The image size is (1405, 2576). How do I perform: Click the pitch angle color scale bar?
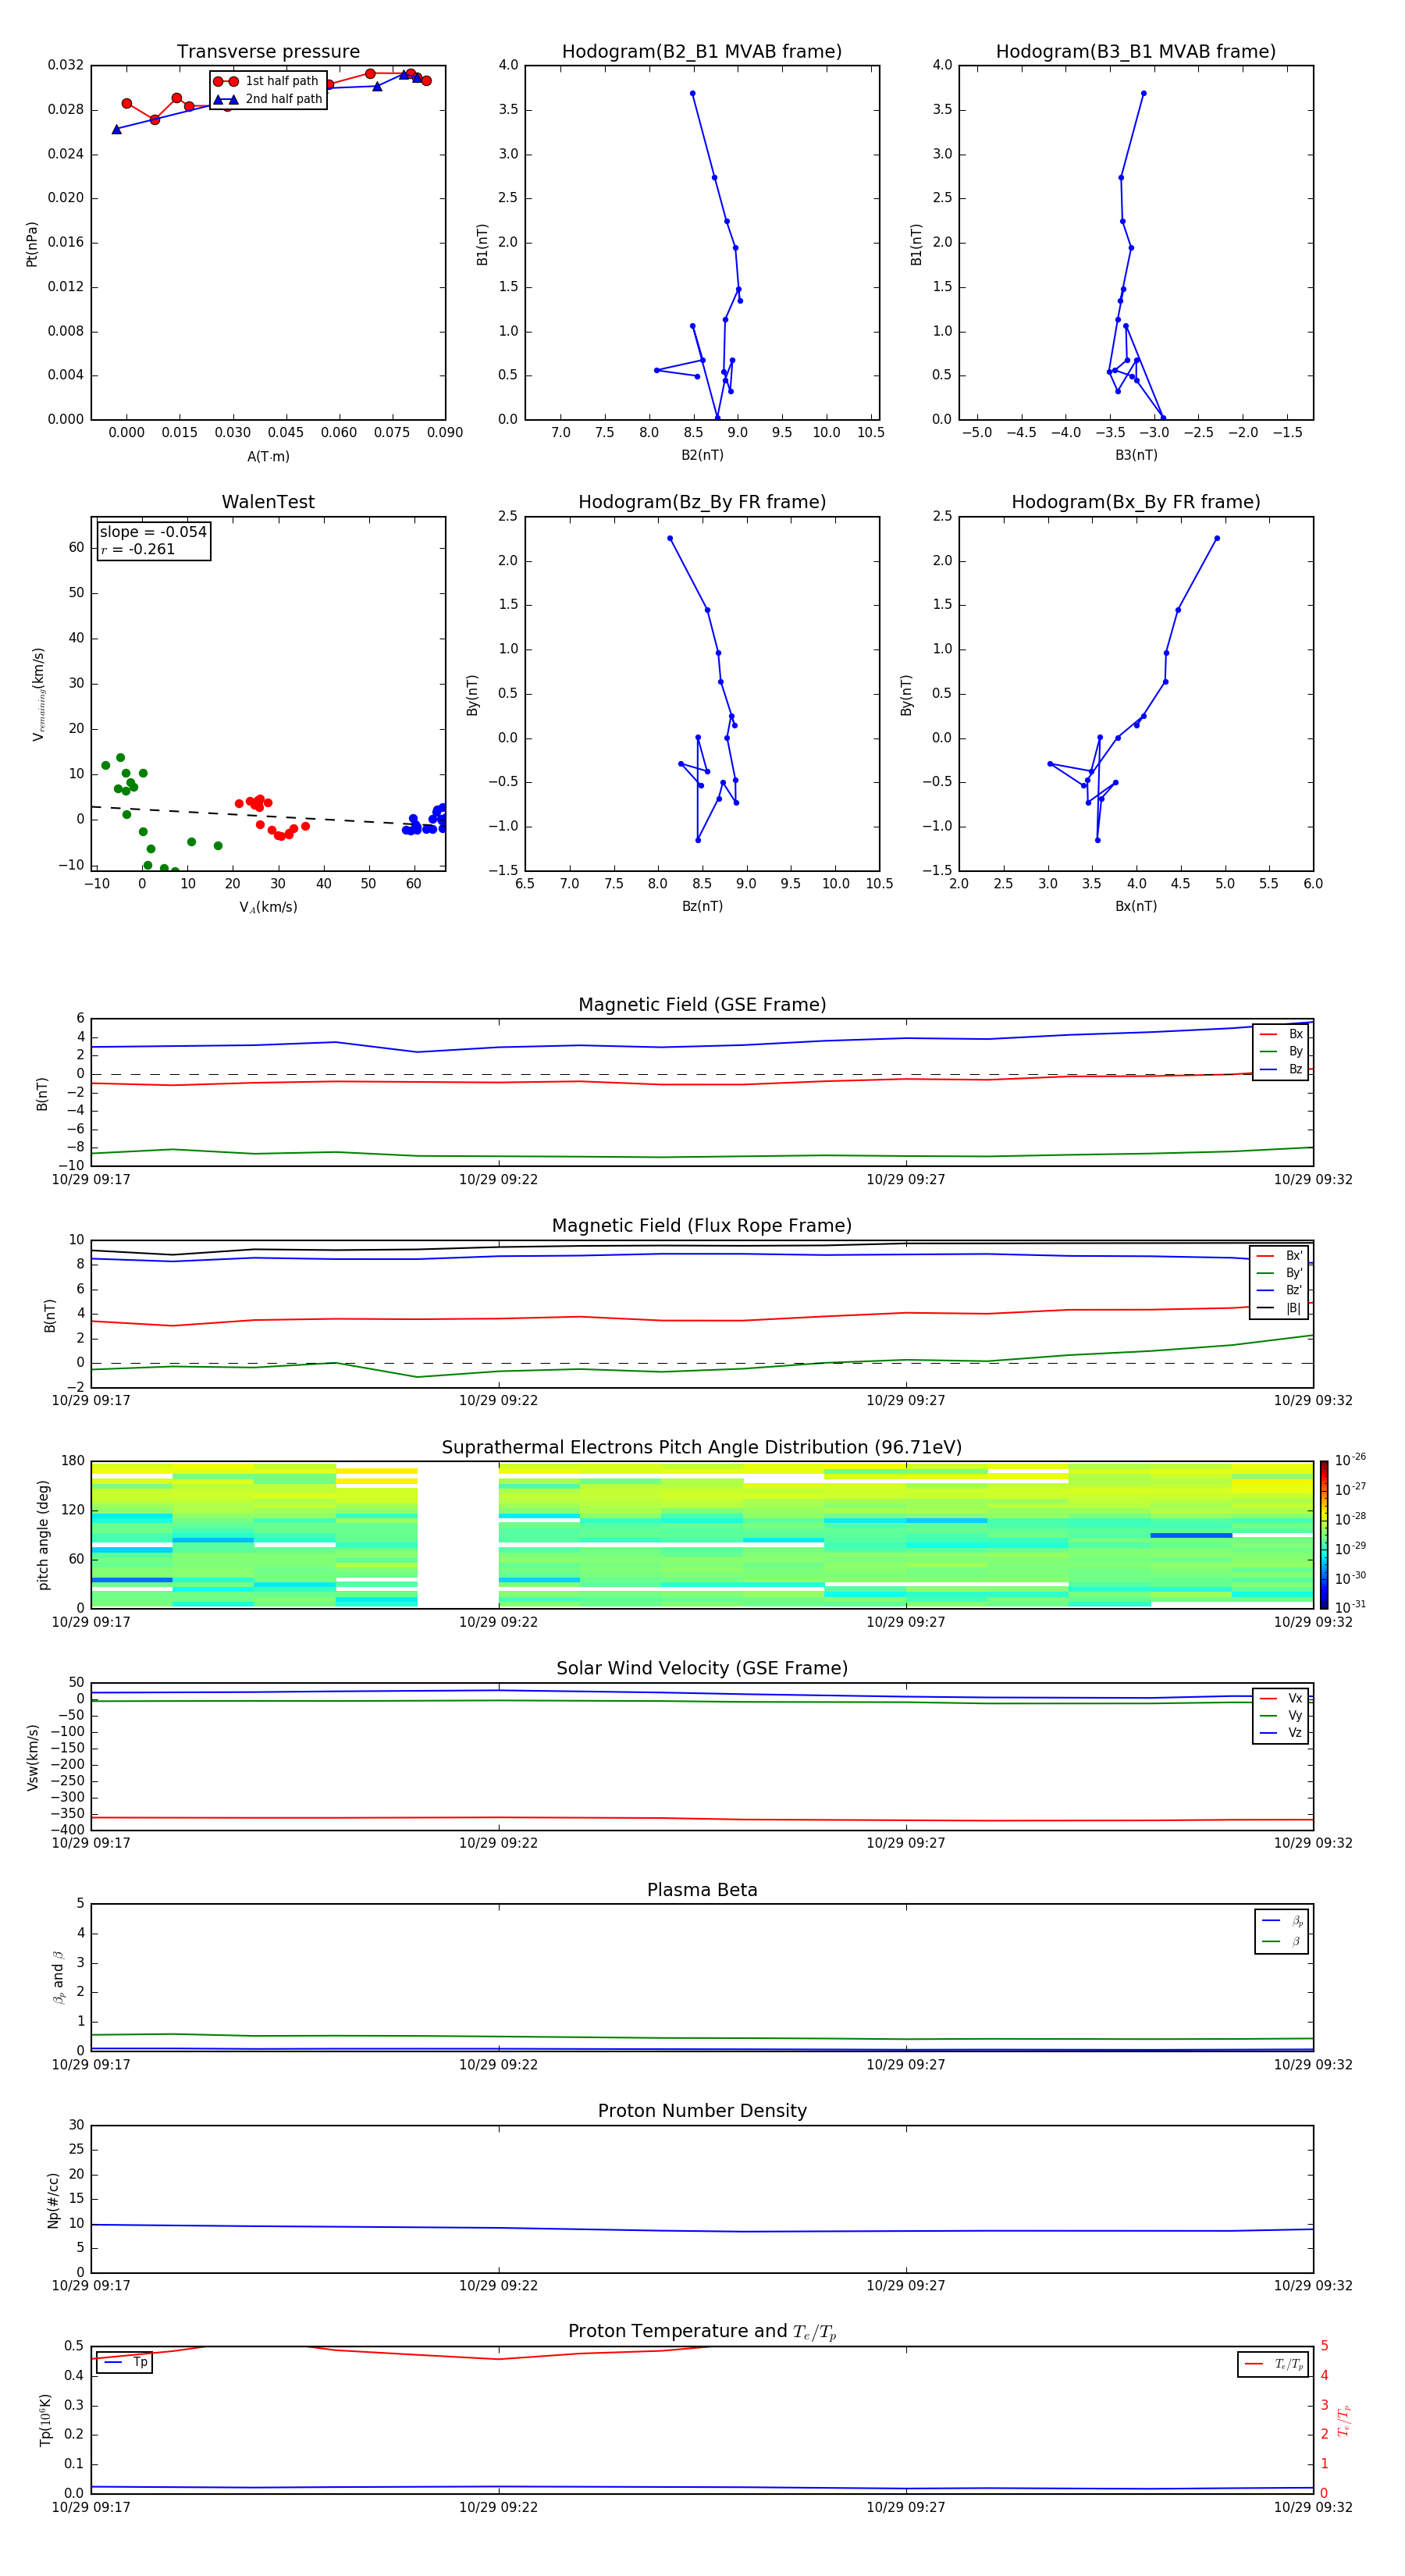coord(1324,1535)
